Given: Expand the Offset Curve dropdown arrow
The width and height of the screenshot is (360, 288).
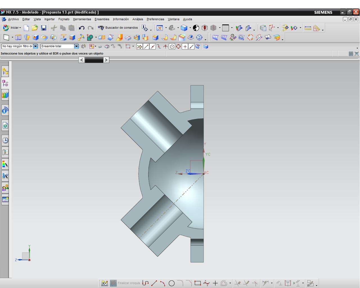Looking at the screenshot, I should (230, 283).
